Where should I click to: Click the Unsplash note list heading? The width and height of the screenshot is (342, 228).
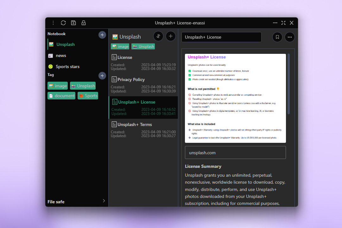coord(130,37)
